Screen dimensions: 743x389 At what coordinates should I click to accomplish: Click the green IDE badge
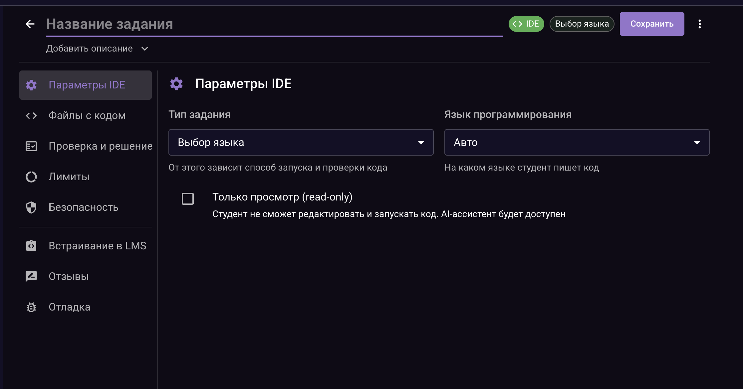click(x=526, y=24)
